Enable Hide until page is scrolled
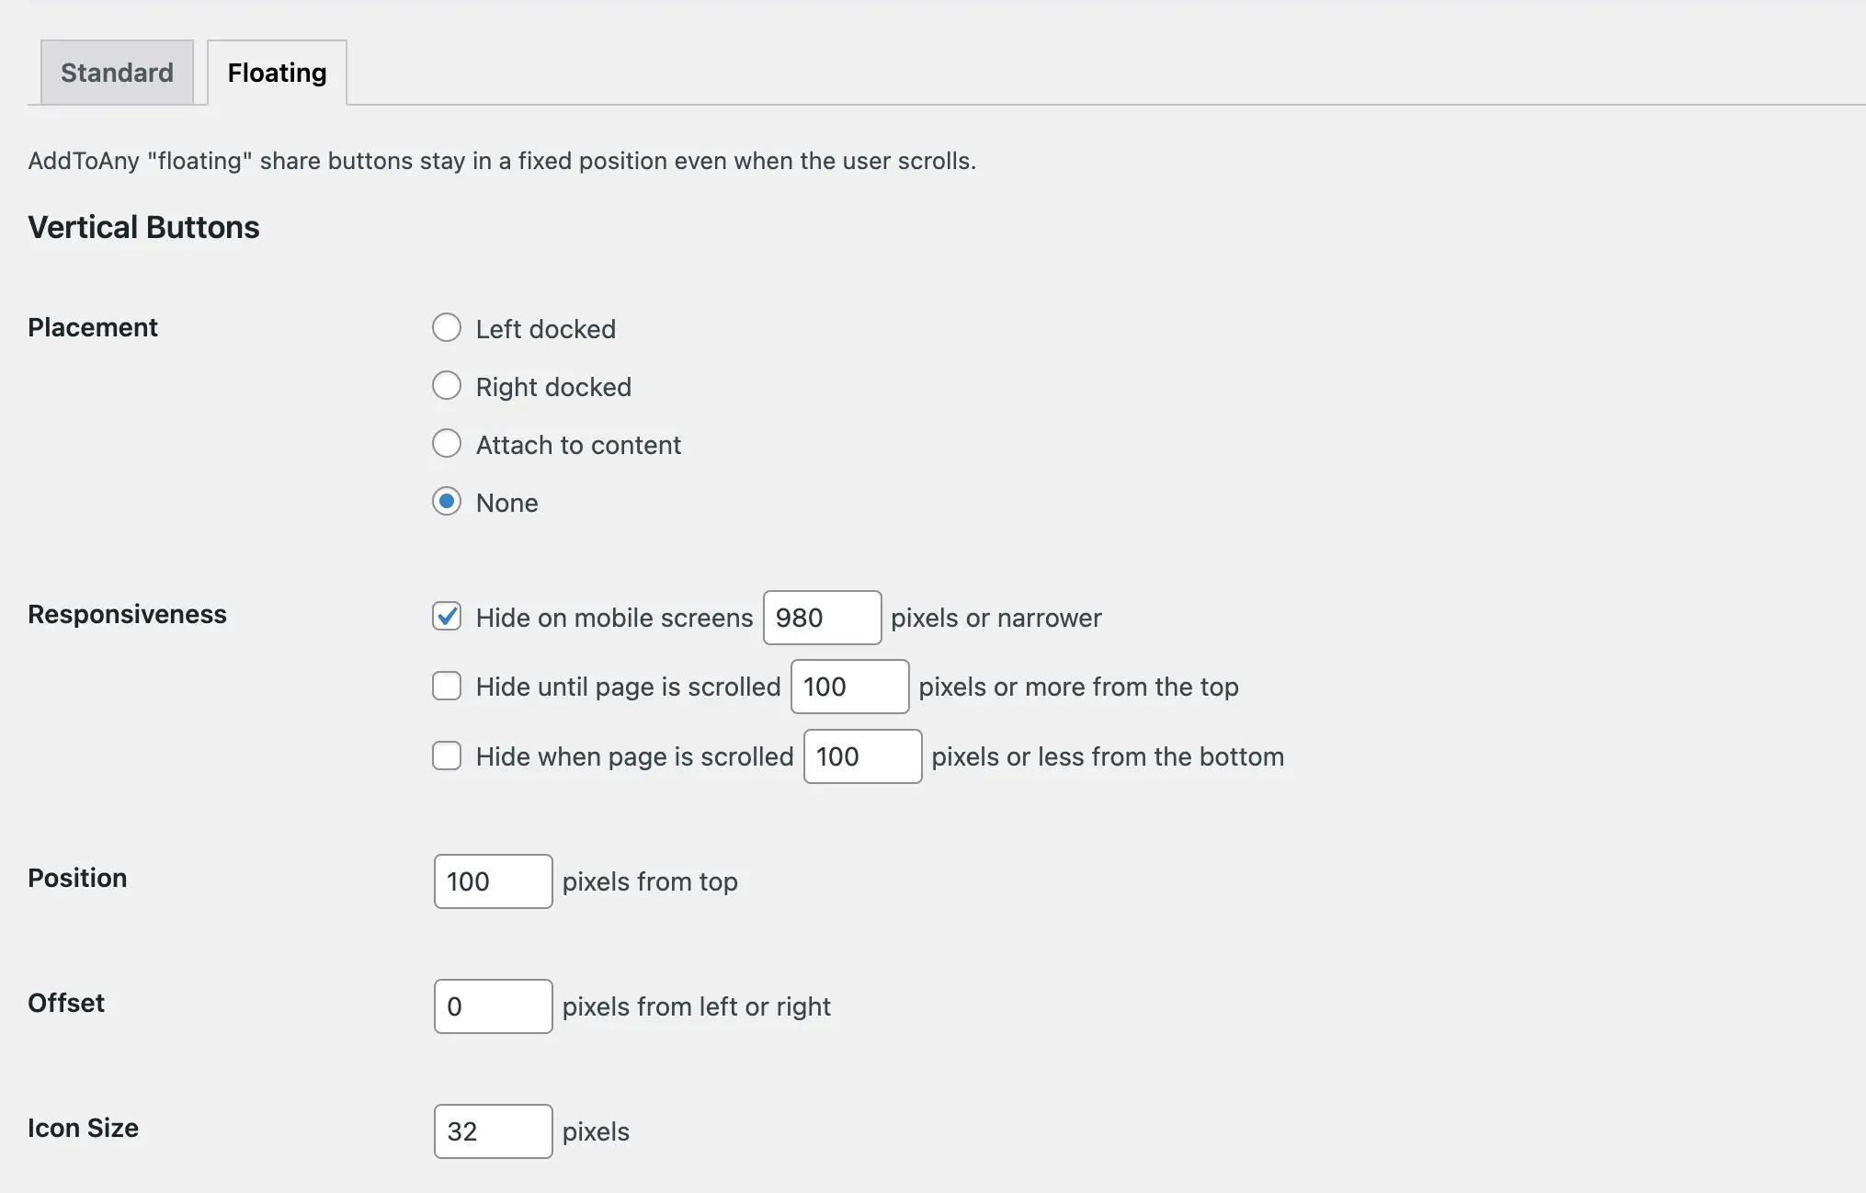This screenshot has width=1866, height=1193. [447, 686]
